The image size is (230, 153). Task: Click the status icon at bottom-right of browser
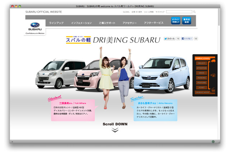tap(213, 142)
